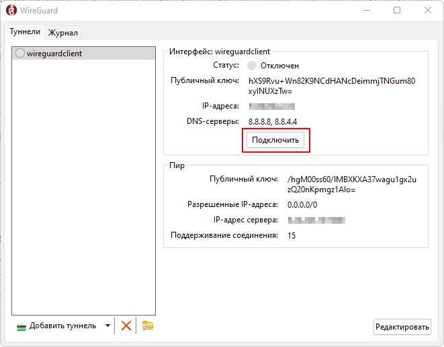Click the gray Отключен status indicator
Viewport: 444px width, 347px height.
(252, 66)
